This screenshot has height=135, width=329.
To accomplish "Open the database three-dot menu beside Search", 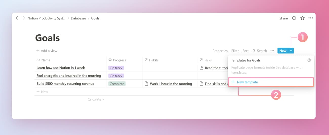I will coord(272,51).
